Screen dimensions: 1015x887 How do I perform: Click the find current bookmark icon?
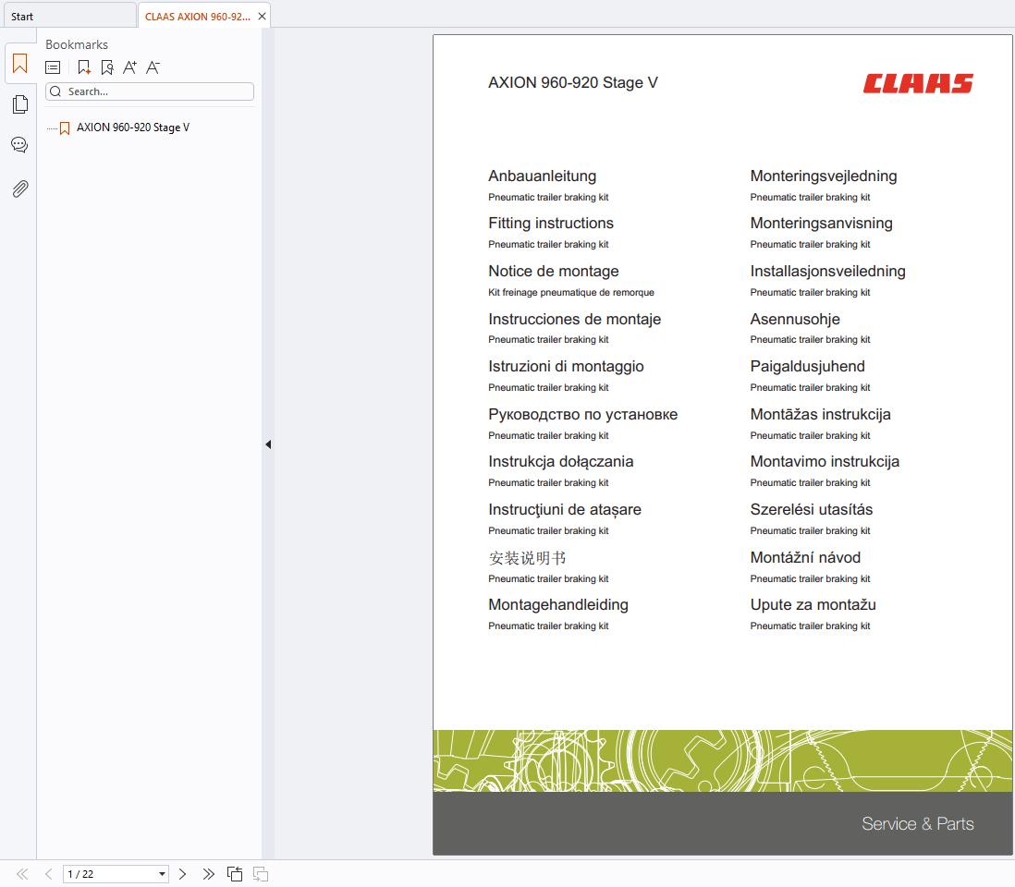tap(107, 67)
